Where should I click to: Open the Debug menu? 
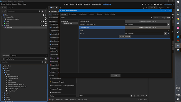[14, 4]
